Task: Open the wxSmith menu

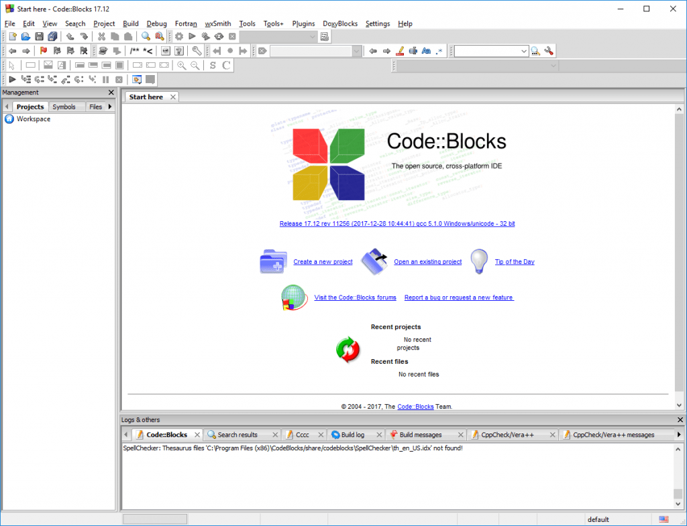Action: (x=218, y=23)
